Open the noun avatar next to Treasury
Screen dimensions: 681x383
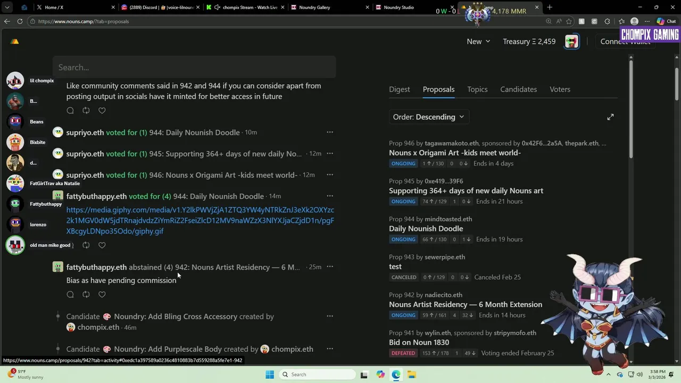pos(572,41)
